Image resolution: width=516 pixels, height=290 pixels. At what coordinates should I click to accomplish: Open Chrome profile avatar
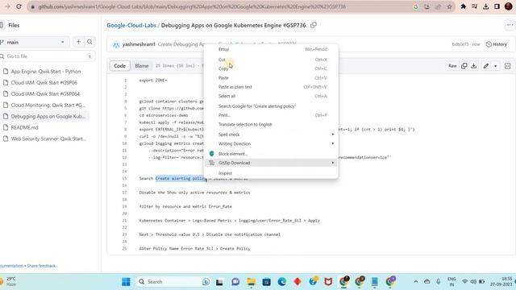[509, 6]
